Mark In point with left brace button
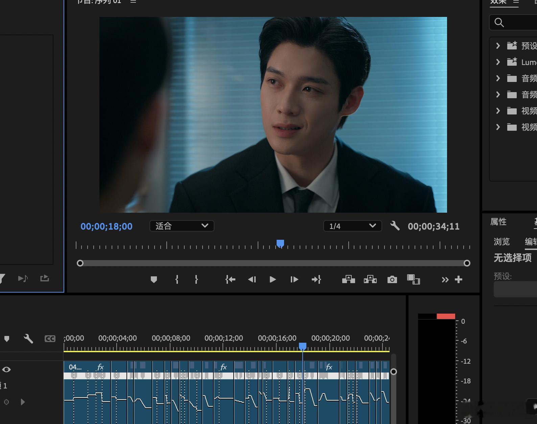Screen dimensions: 537x424 (177, 279)
